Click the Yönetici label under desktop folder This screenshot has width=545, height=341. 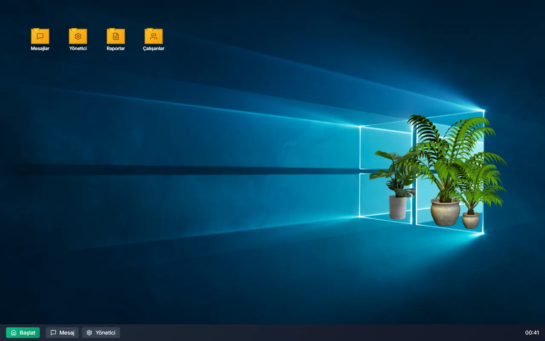coord(78,49)
